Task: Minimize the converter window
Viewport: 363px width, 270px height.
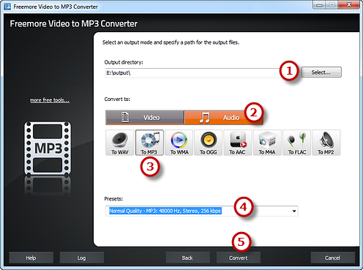Action: click(x=319, y=5)
